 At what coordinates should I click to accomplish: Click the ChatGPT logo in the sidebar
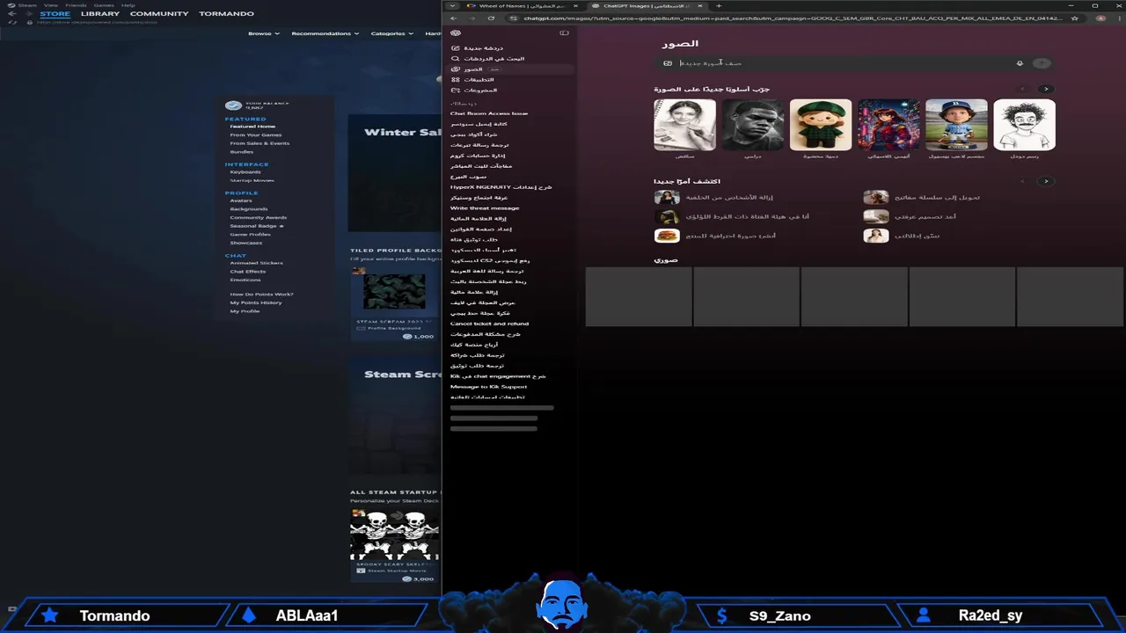tap(456, 33)
